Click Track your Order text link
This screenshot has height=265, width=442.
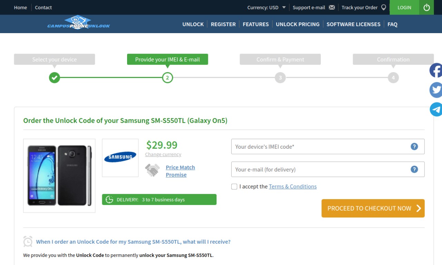(359, 7)
